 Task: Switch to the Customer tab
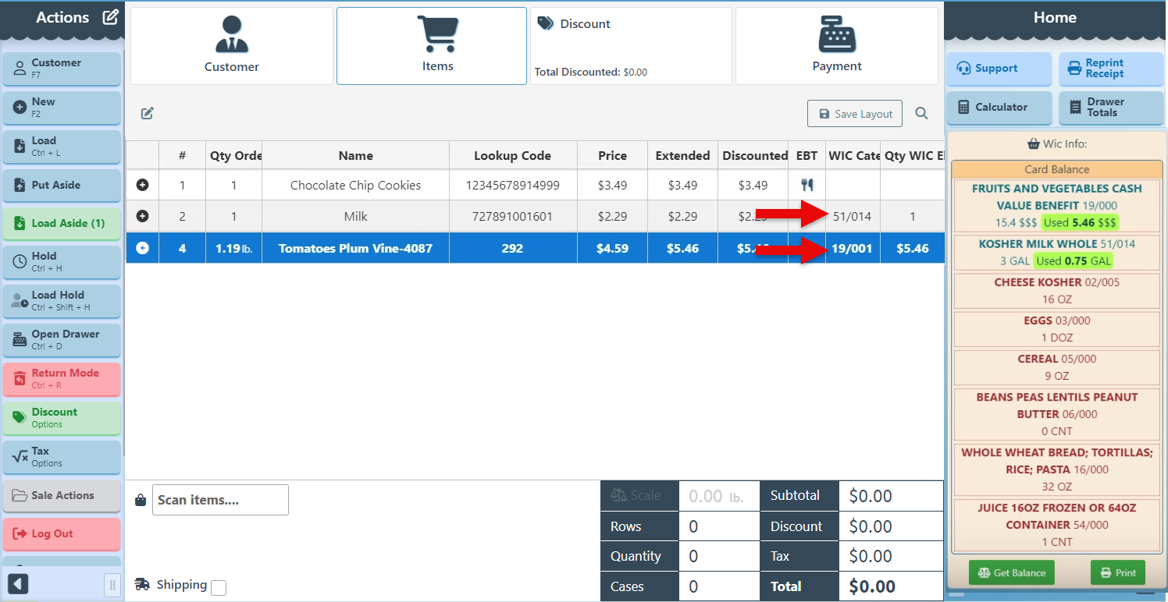pos(232,46)
